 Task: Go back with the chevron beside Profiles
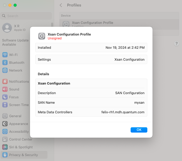click(x=61, y=5)
